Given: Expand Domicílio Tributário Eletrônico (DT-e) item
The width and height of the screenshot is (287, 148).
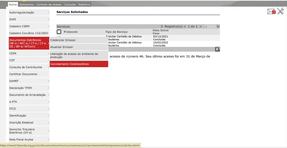Looking at the screenshot, I should click(x=29, y=131).
